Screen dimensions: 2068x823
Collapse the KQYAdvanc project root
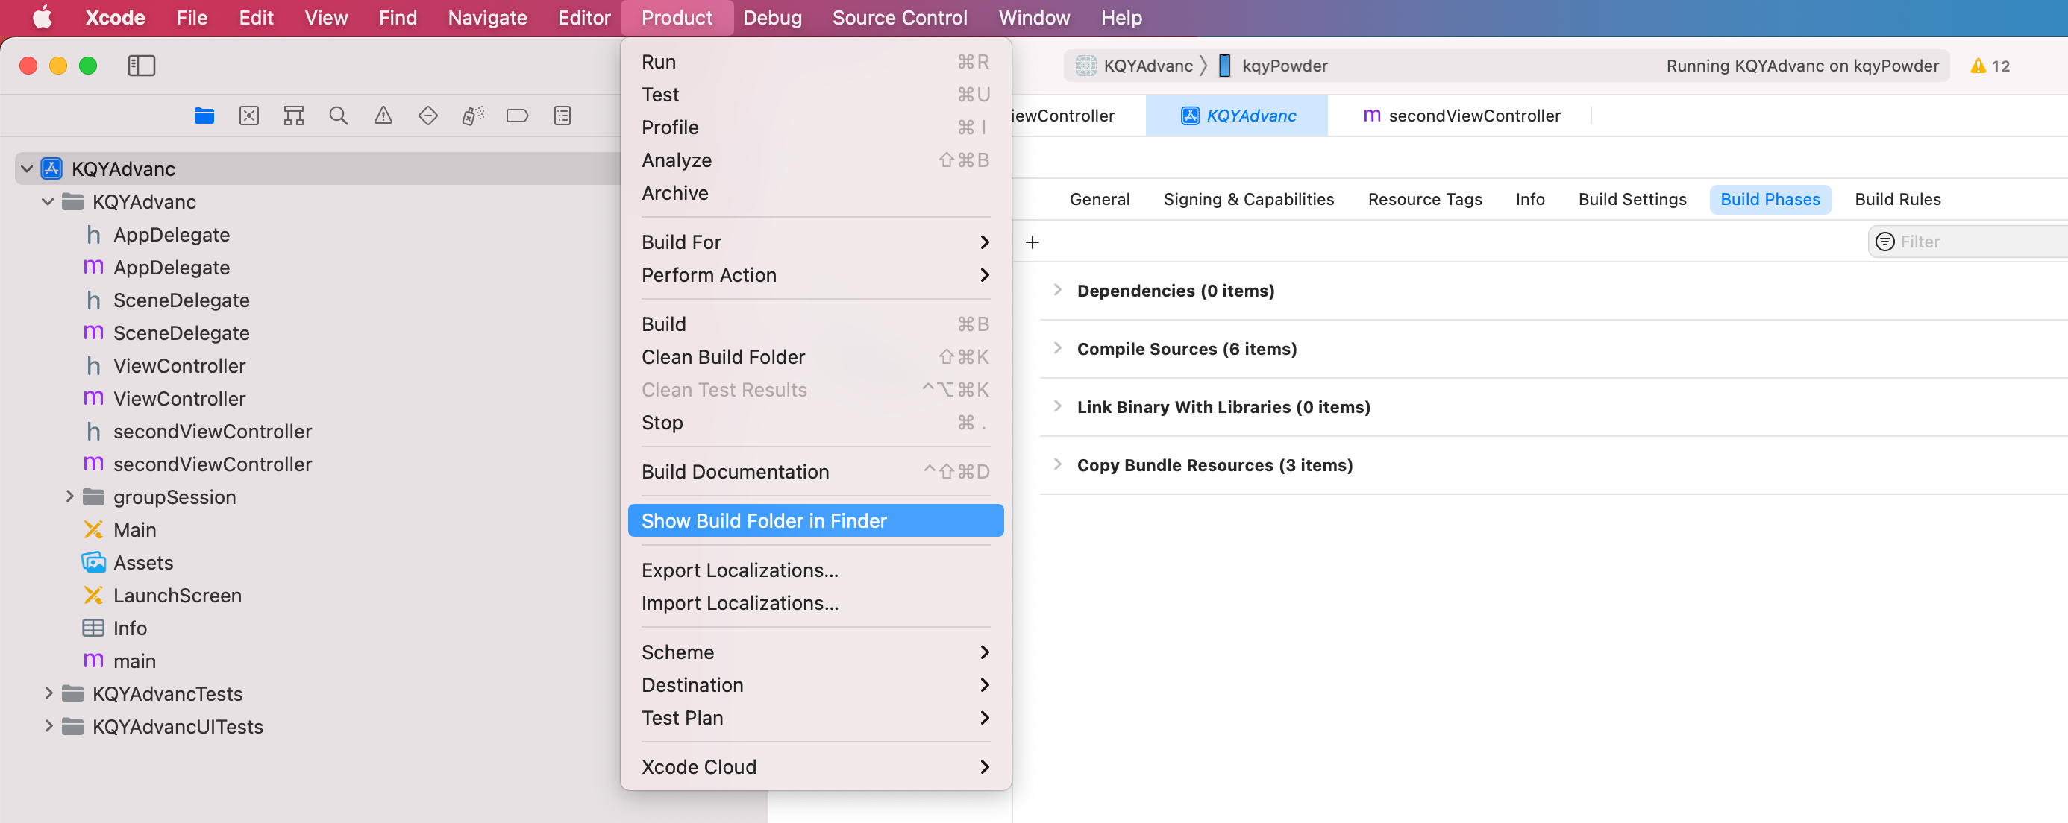27,168
